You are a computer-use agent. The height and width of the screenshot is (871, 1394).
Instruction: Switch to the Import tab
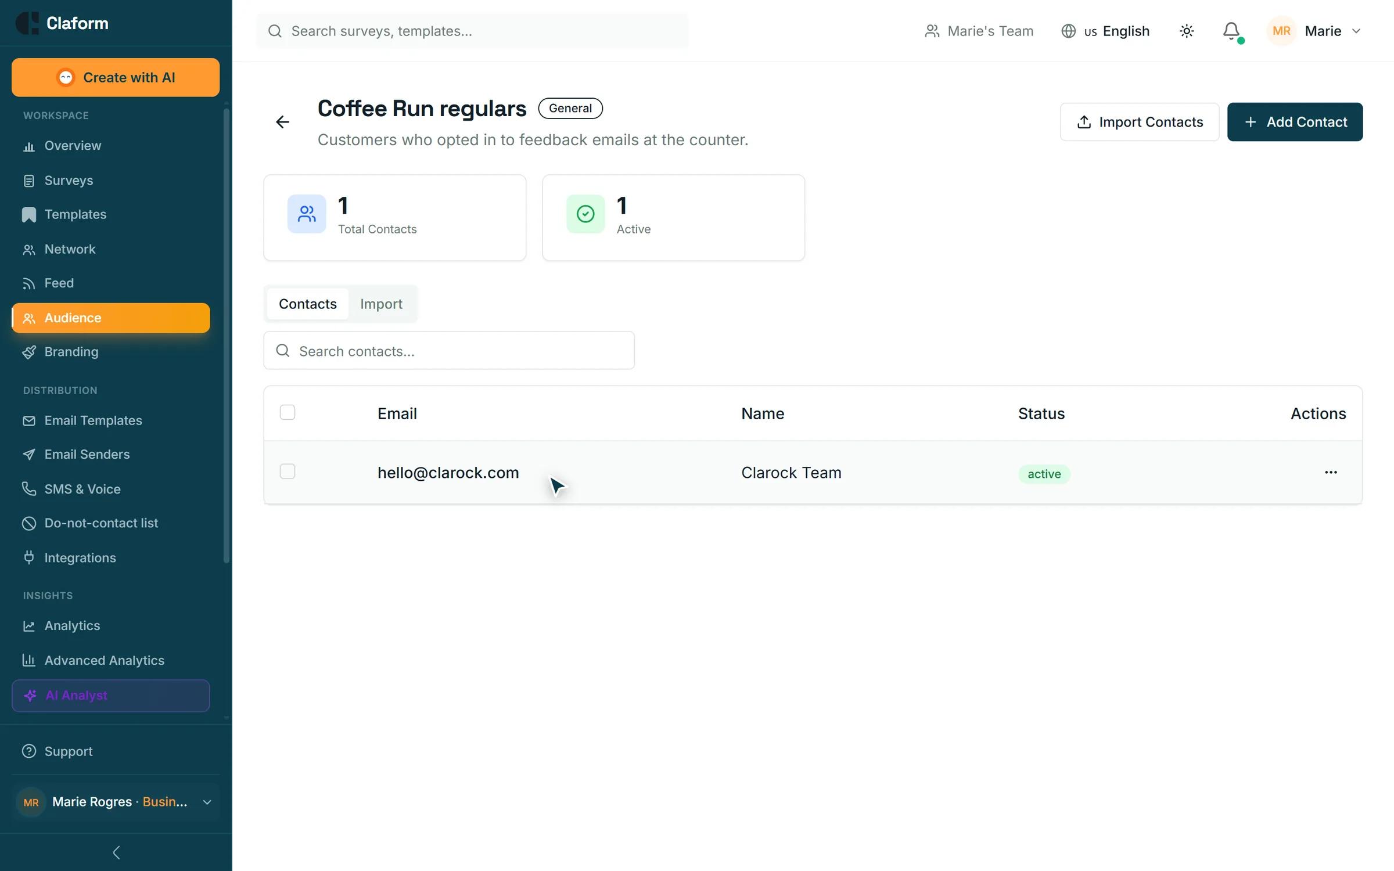click(x=381, y=304)
